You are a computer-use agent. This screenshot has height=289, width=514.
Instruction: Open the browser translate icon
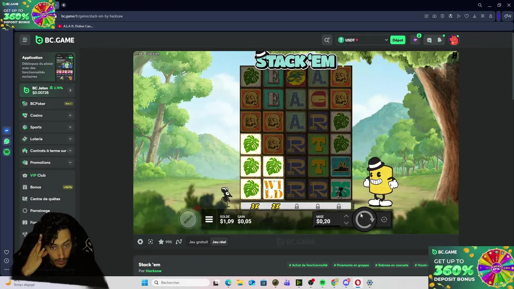tap(451, 16)
